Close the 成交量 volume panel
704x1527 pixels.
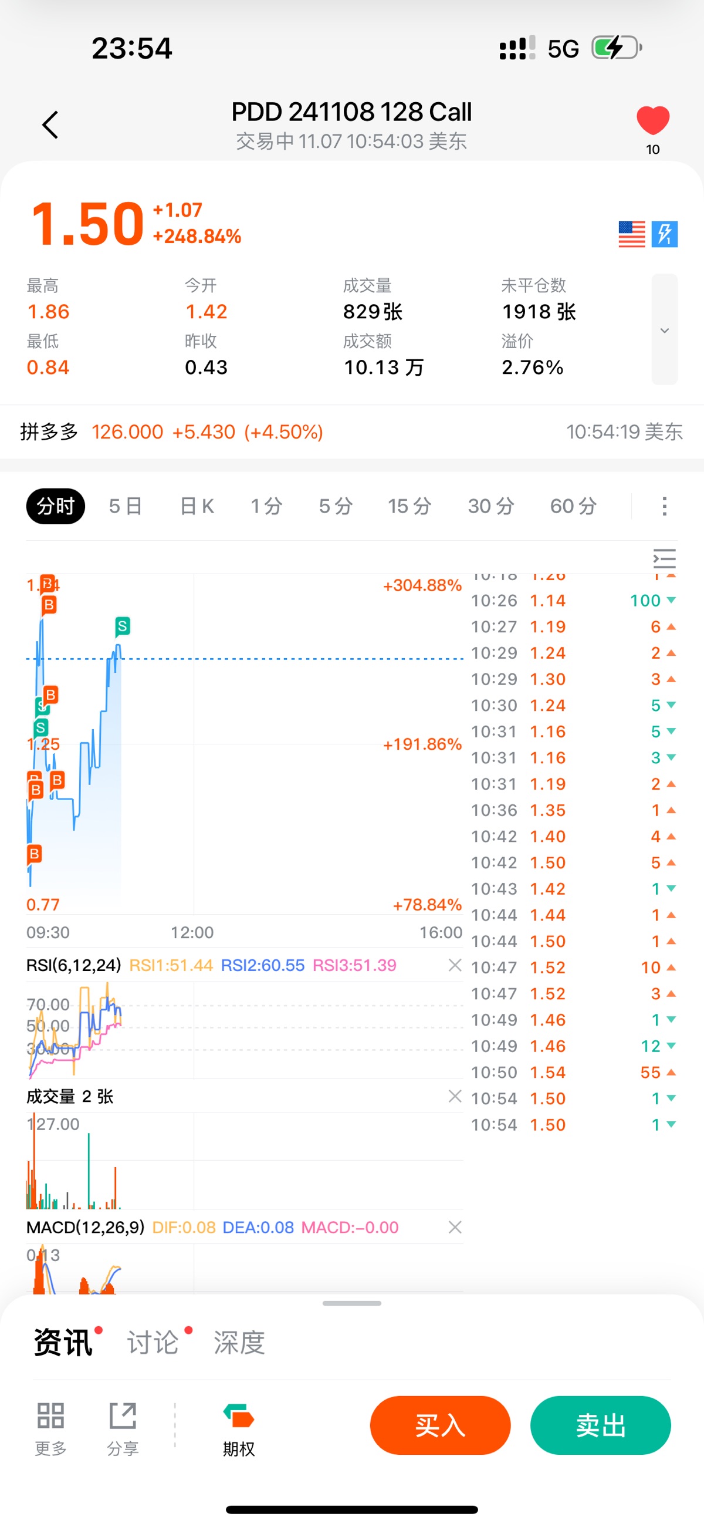(455, 1096)
